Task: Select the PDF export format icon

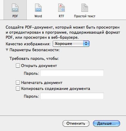Action: (x=15, y=8)
